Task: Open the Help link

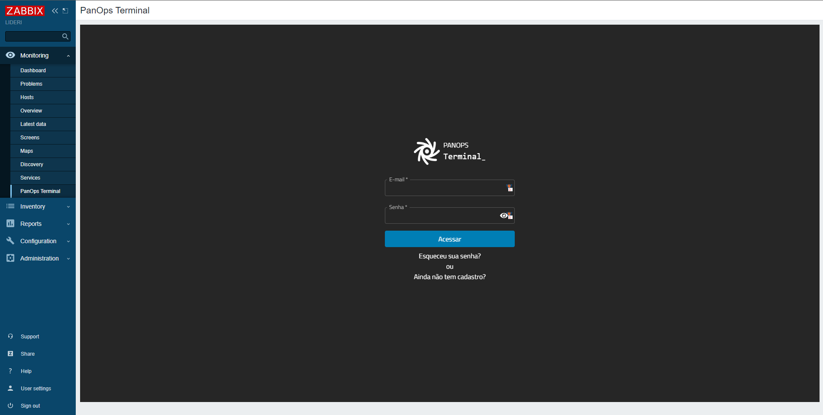Action: click(26, 371)
